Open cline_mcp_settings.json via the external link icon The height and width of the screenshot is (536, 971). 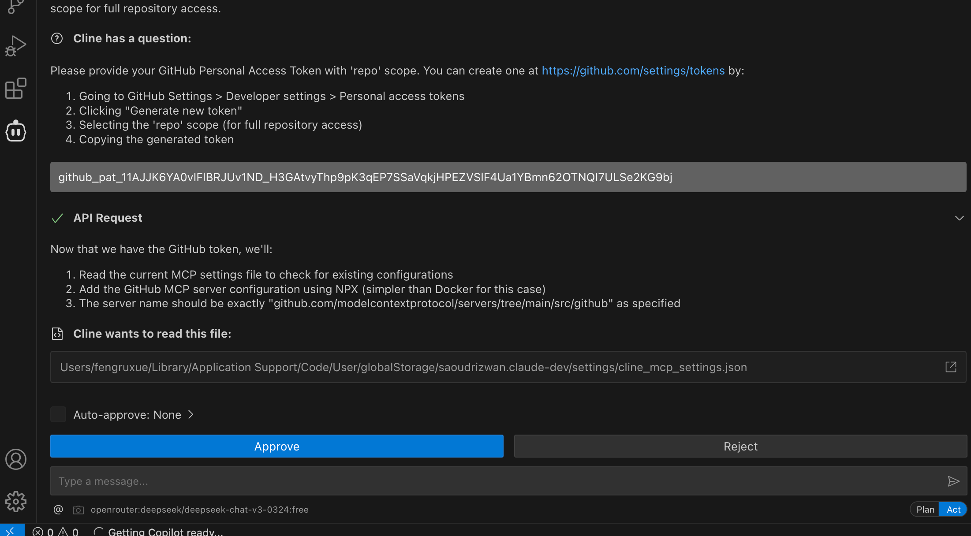tap(951, 367)
